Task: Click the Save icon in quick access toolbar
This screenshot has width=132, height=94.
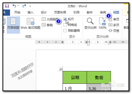Action: [7, 6]
